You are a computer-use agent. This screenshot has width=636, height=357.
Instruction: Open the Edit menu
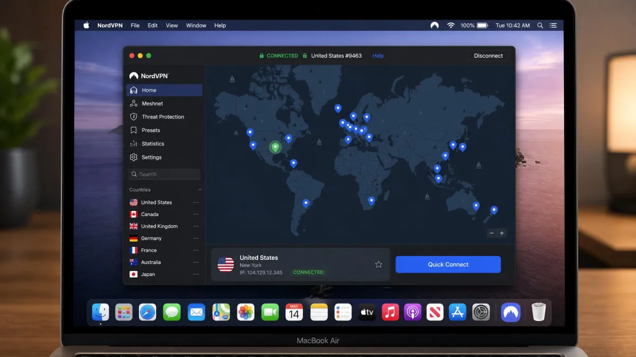pos(153,25)
